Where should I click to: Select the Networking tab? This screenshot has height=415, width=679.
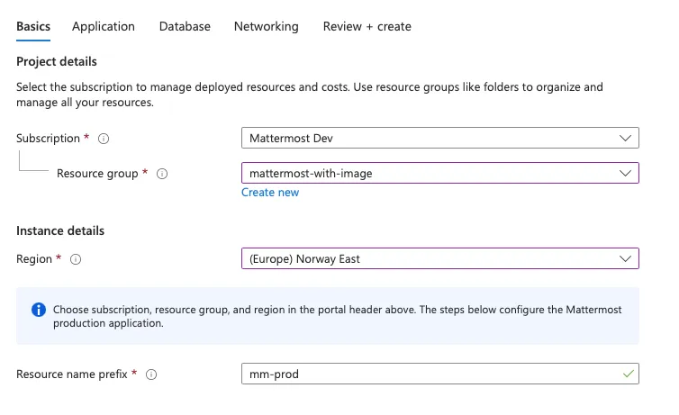click(x=267, y=26)
